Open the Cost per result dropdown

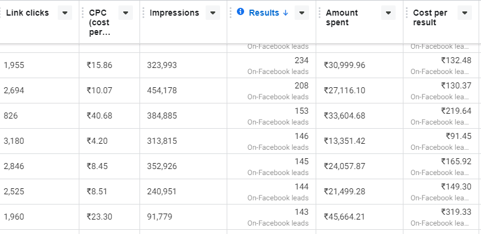click(x=464, y=13)
